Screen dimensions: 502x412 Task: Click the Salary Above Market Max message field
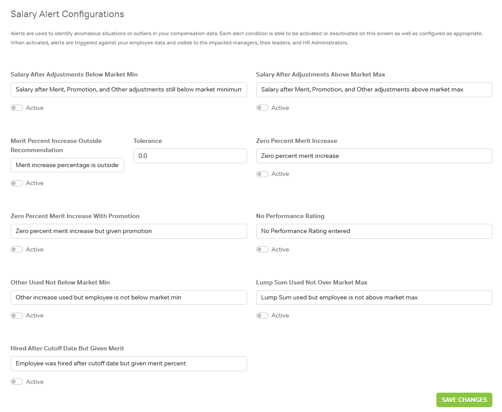point(374,89)
